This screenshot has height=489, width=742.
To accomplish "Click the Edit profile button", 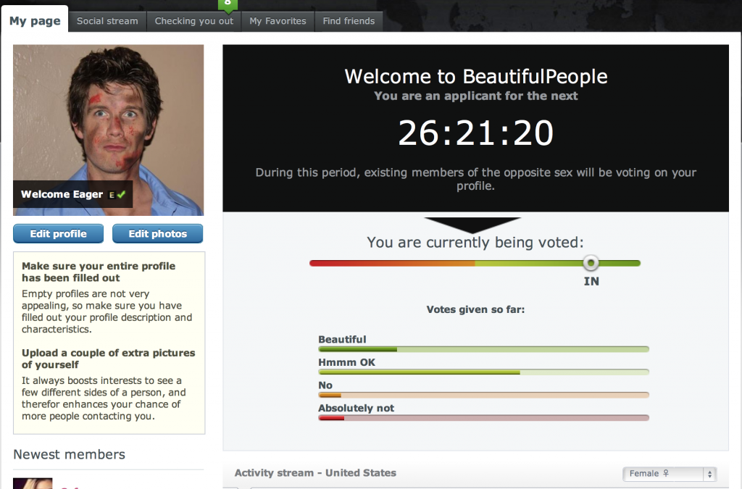I will click(x=58, y=233).
